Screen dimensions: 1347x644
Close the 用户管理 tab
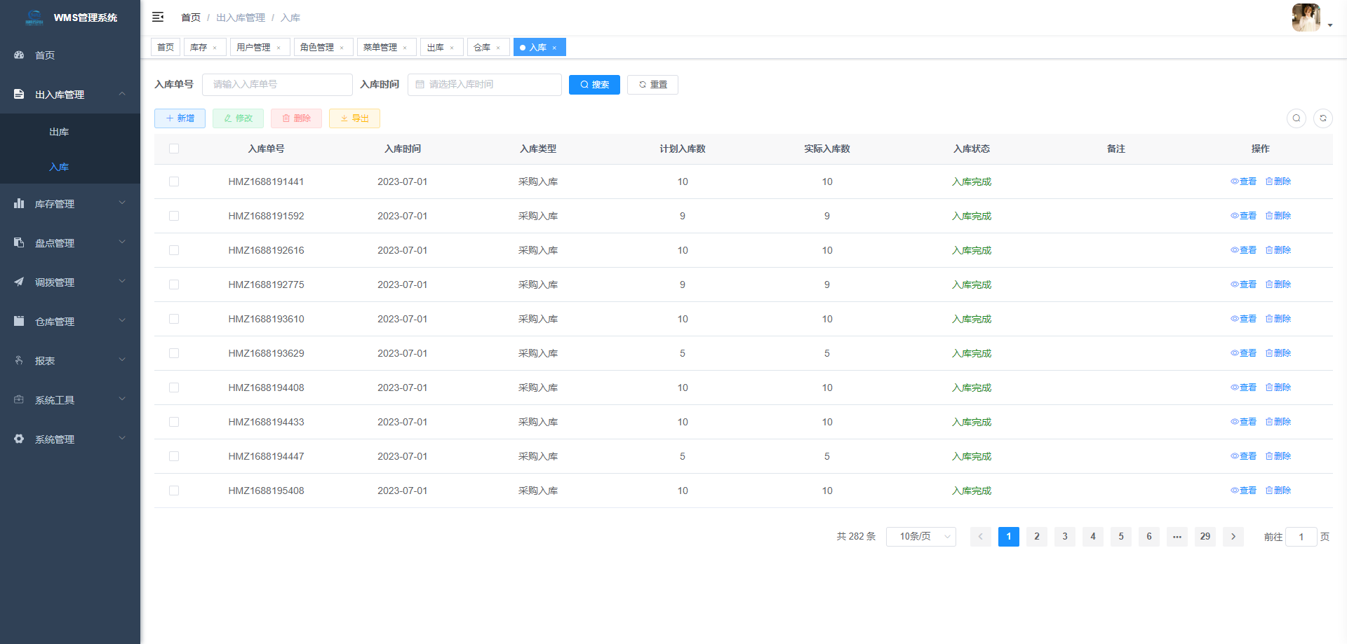click(279, 48)
